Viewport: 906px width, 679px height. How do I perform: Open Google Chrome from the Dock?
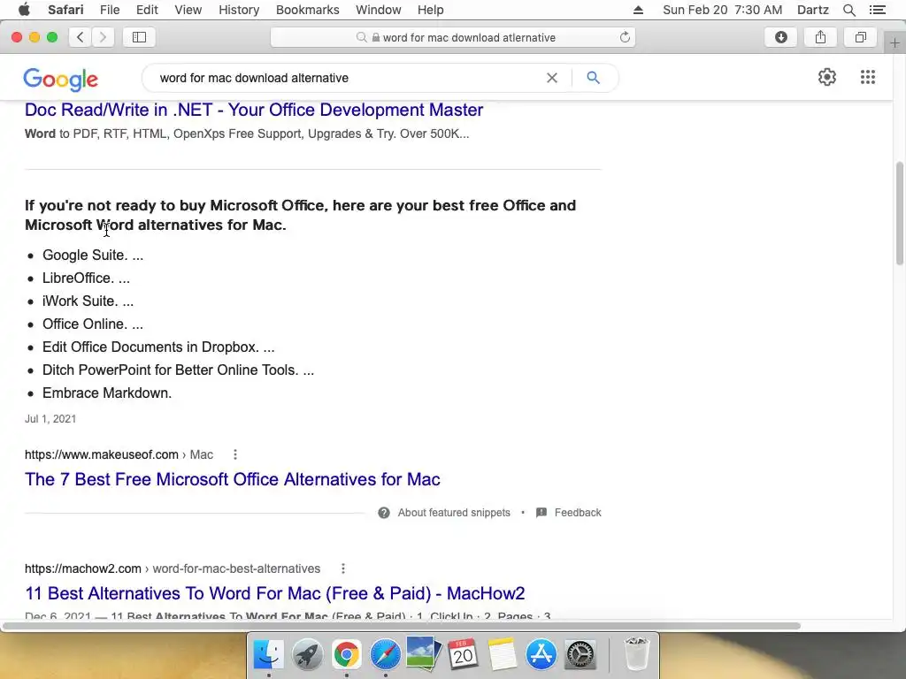click(346, 655)
